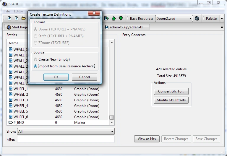Click the SLADE logo in title bar
The height and width of the screenshot is (156, 227).
pos(5,4)
